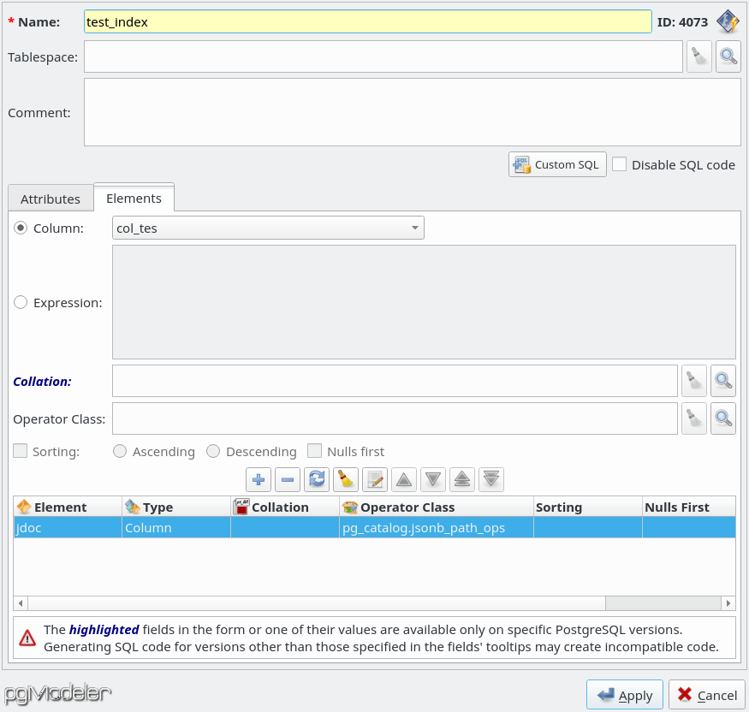Viewport: 749px width, 712px height.
Task: Check the Disable SQL code box
Action: (x=620, y=164)
